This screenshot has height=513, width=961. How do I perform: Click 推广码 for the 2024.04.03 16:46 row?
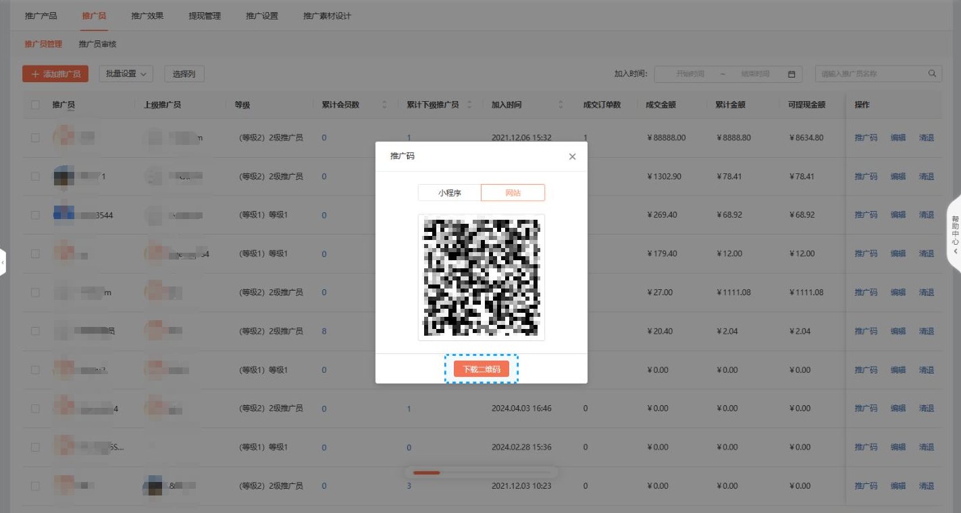(866, 409)
